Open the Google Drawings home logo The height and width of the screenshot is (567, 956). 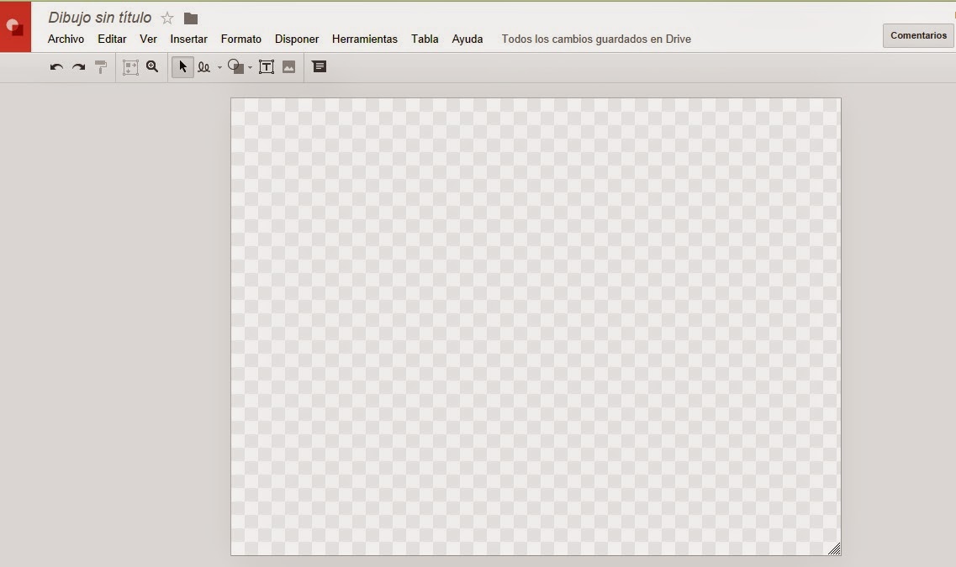(x=15, y=27)
